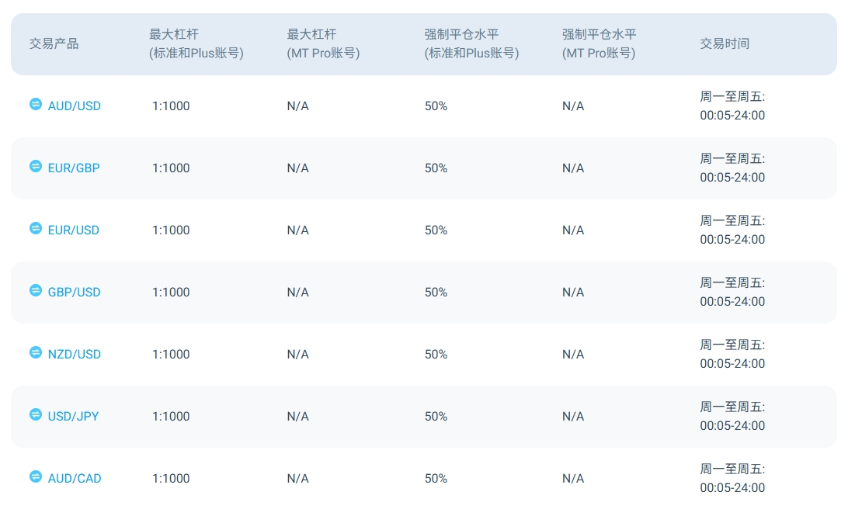Click the swap icon beside NZD/USD
The width and height of the screenshot is (848, 516).
pyautogui.click(x=36, y=352)
